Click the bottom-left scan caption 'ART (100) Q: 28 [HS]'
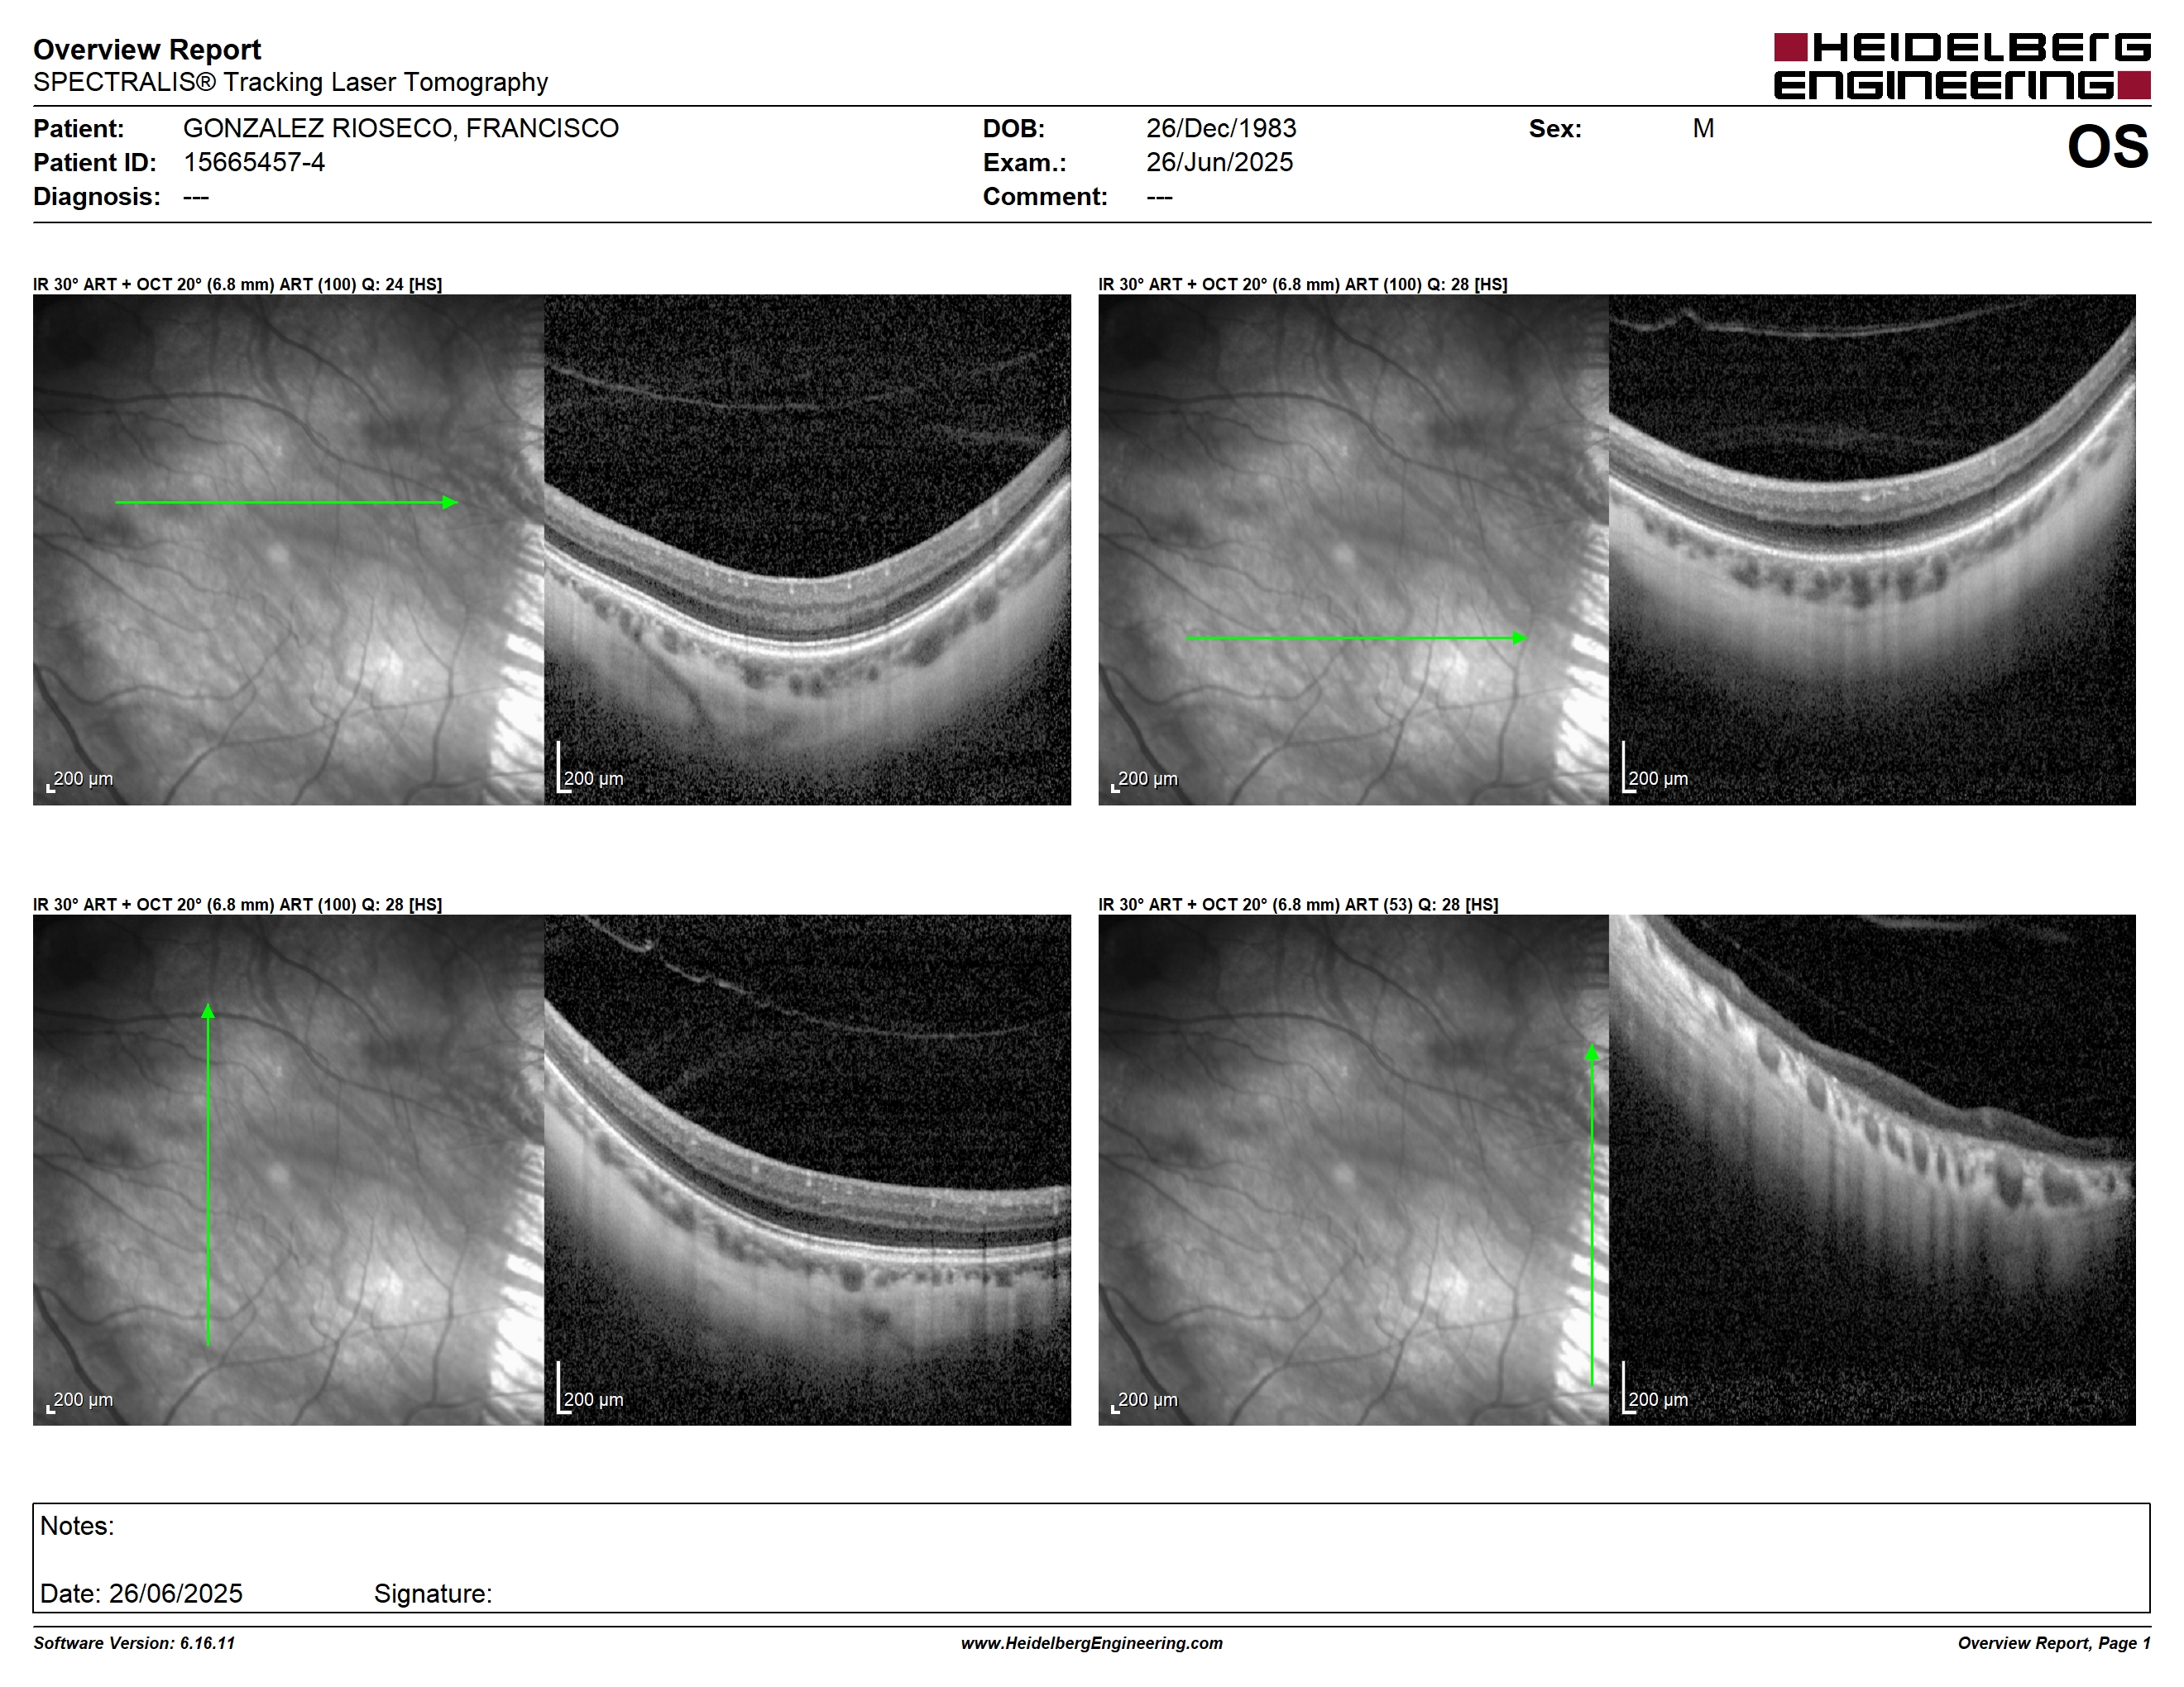 click(237, 905)
